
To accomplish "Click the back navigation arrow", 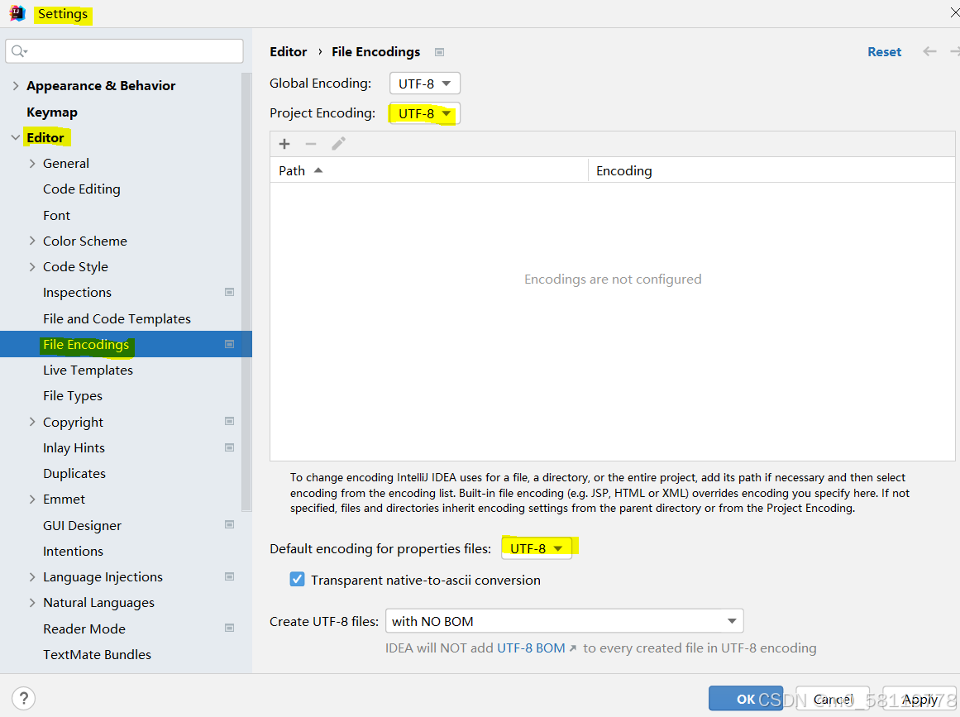I will pyautogui.click(x=930, y=51).
